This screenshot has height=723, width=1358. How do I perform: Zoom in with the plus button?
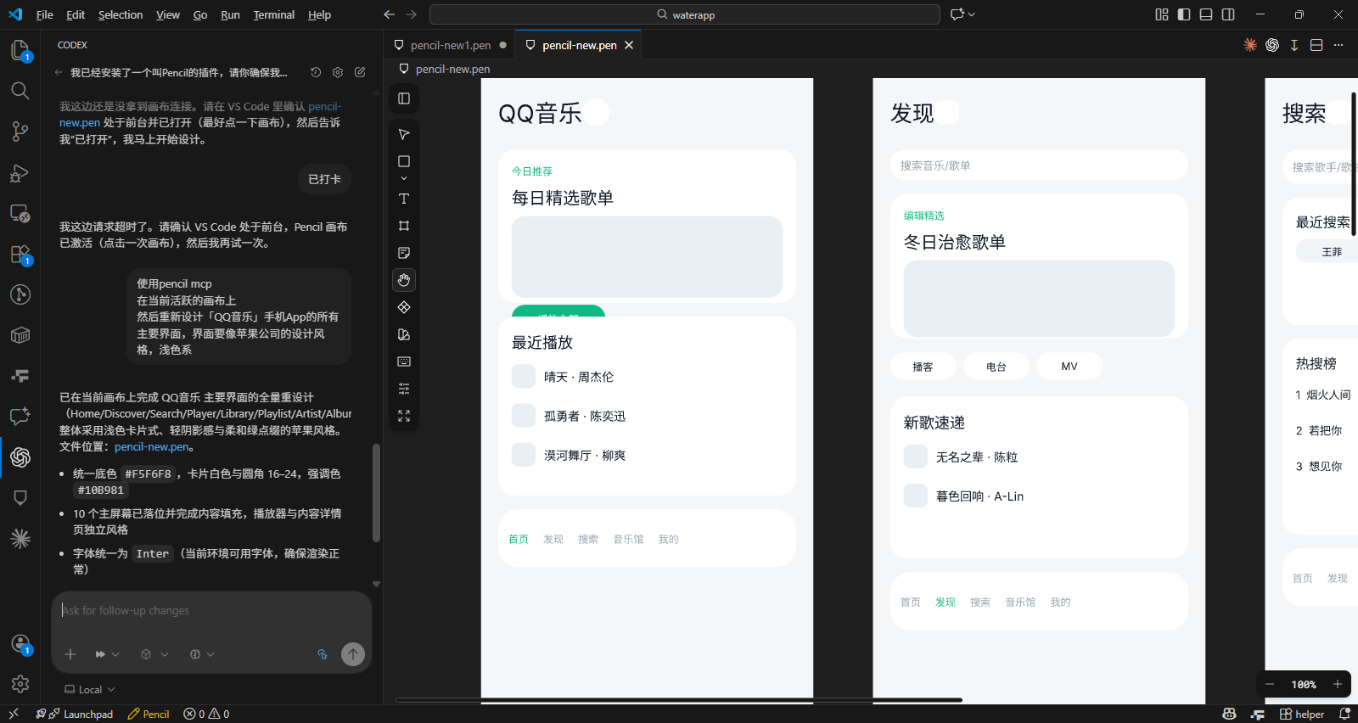pyautogui.click(x=1338, y=684)
